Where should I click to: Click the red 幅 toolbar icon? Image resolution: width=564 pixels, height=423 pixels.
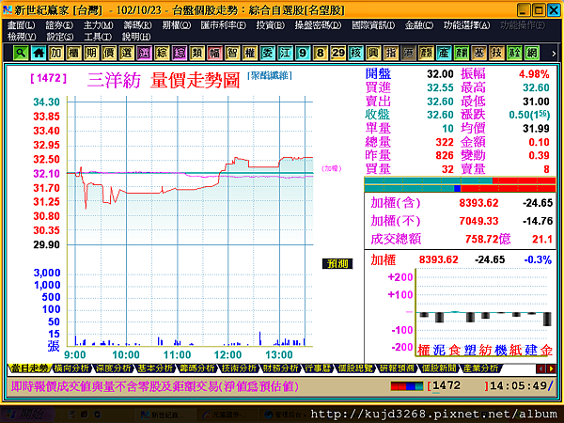[x=214, y=54]
